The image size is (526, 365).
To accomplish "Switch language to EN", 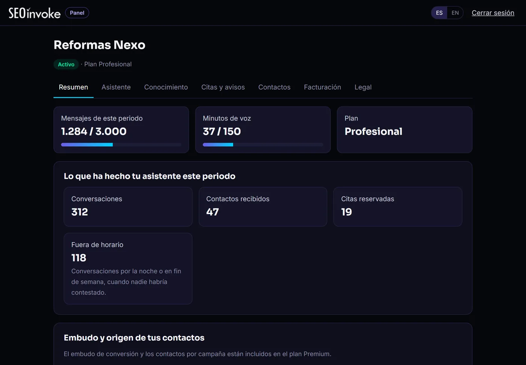I will (455, 13).
